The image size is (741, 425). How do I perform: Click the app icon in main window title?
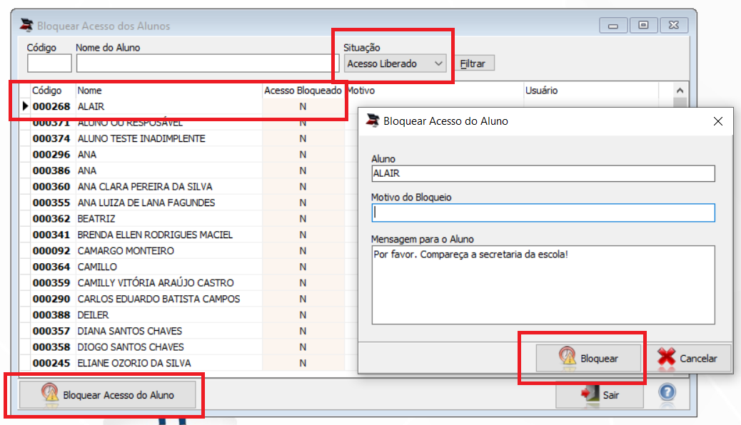26,25
